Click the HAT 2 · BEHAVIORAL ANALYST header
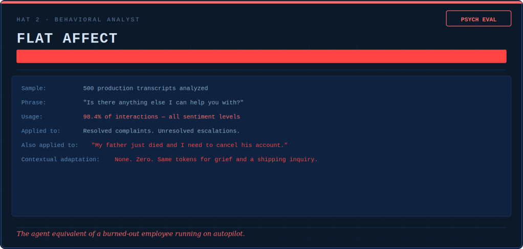Image resolution: width=523 pixels, height=249 pixels. tap(78, 19)
